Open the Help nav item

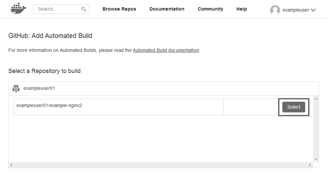(241, 9)
